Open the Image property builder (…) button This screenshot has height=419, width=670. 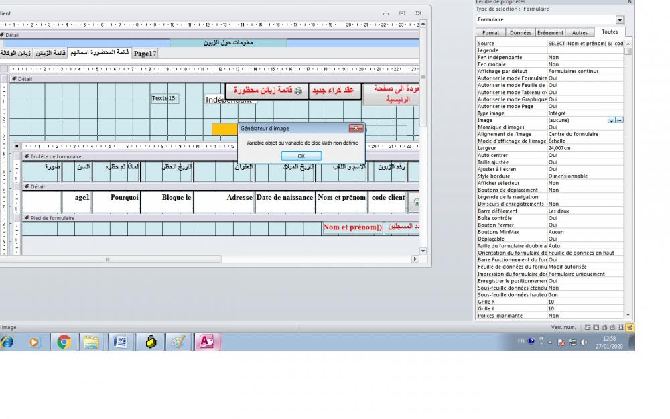point(619,121)
